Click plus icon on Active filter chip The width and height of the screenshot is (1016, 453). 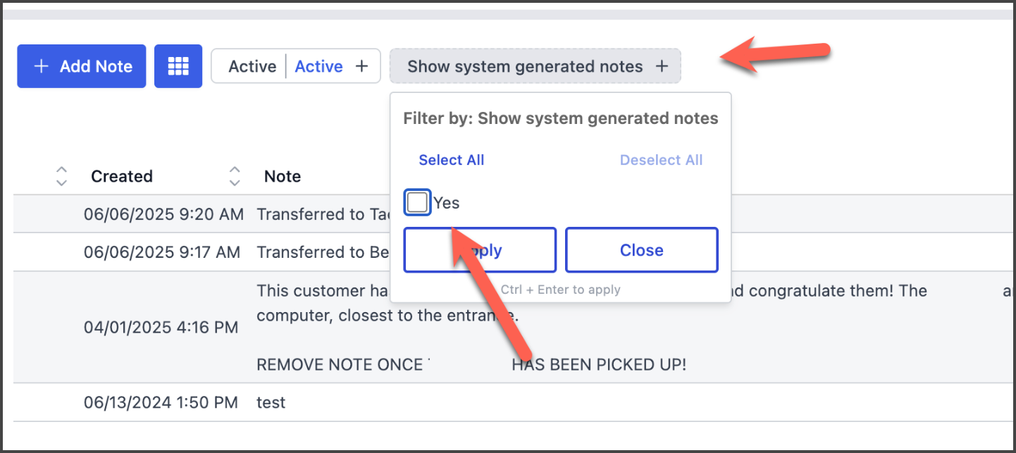361,66
